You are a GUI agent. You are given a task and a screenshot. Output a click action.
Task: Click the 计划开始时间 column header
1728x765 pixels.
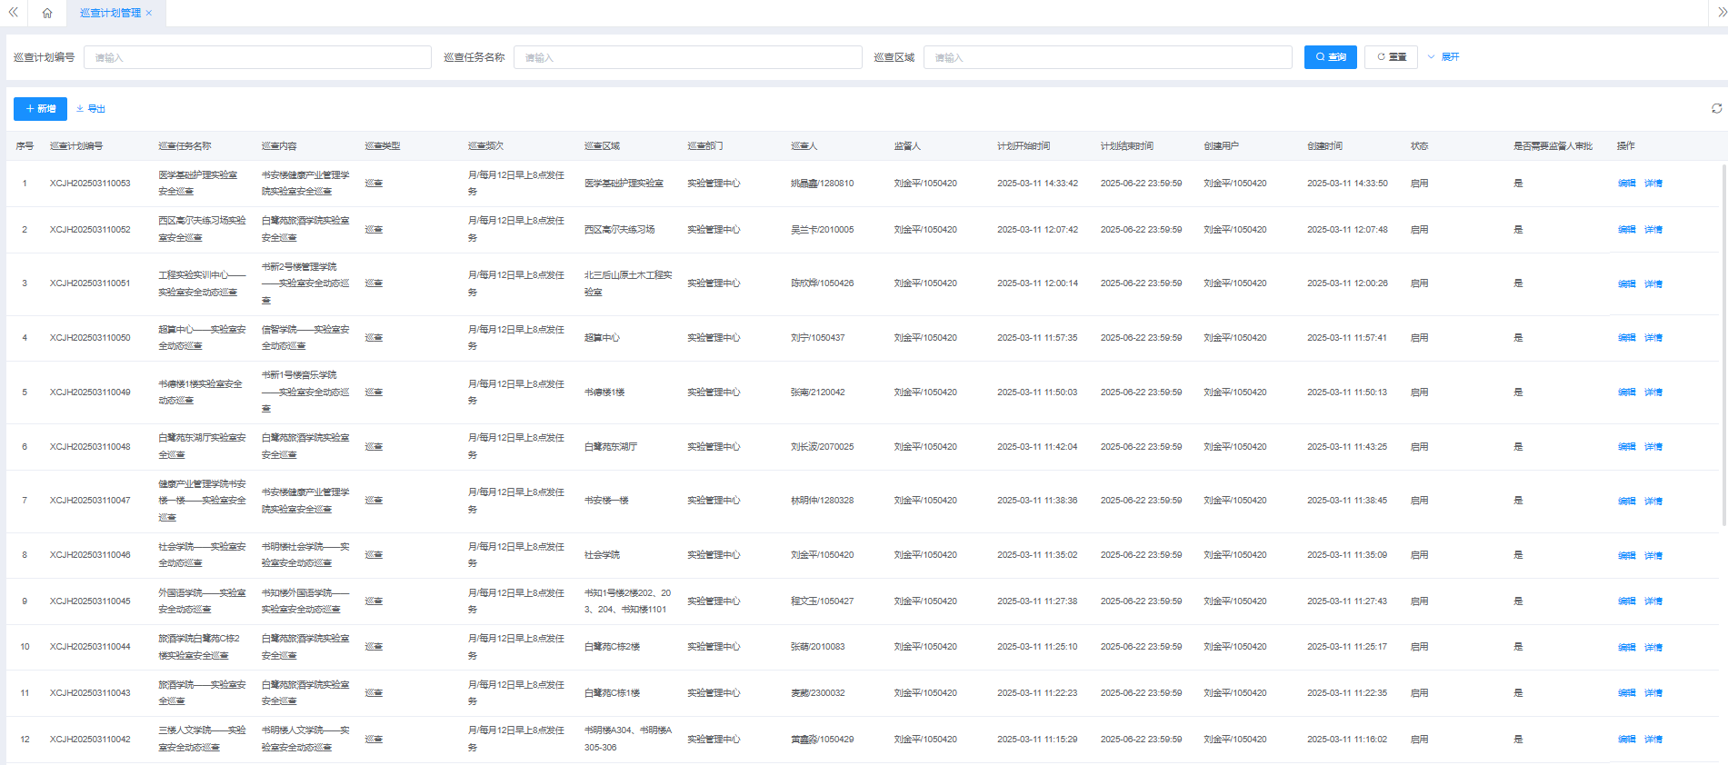1024,146
